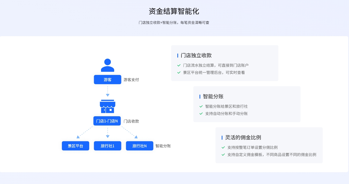
Task: Select the 旅行社1 node
Action: [107, 146]
